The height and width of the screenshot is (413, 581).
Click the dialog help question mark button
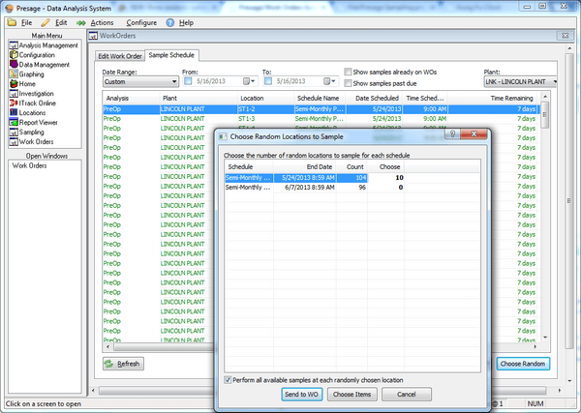coord(452,133)
